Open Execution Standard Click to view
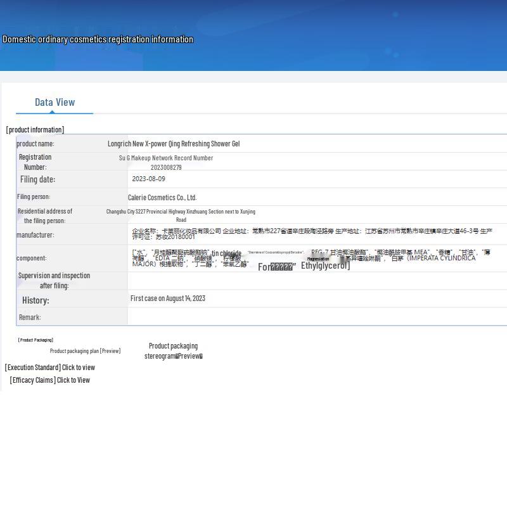The height and width of the screenshot is (507, 507). (x=50, y=368)
